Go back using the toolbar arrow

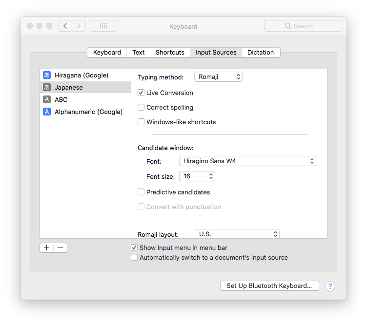pos(65,26)
